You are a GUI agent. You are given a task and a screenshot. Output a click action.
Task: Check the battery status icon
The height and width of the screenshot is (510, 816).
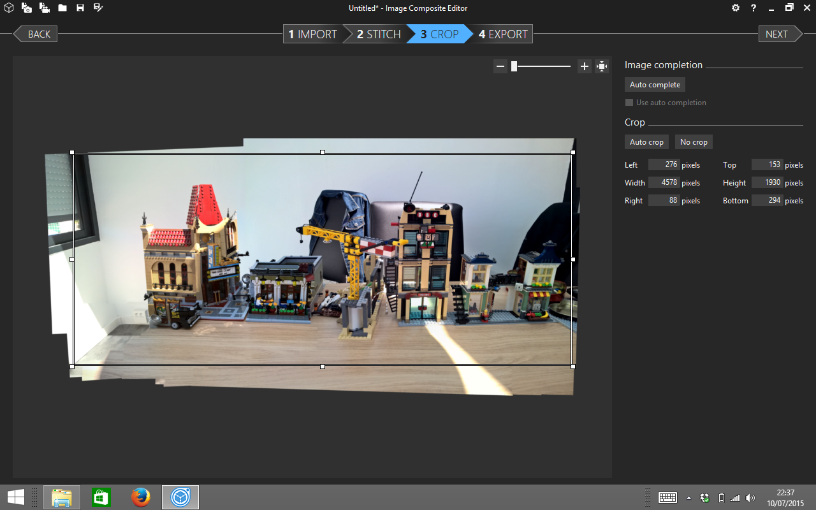721,498
